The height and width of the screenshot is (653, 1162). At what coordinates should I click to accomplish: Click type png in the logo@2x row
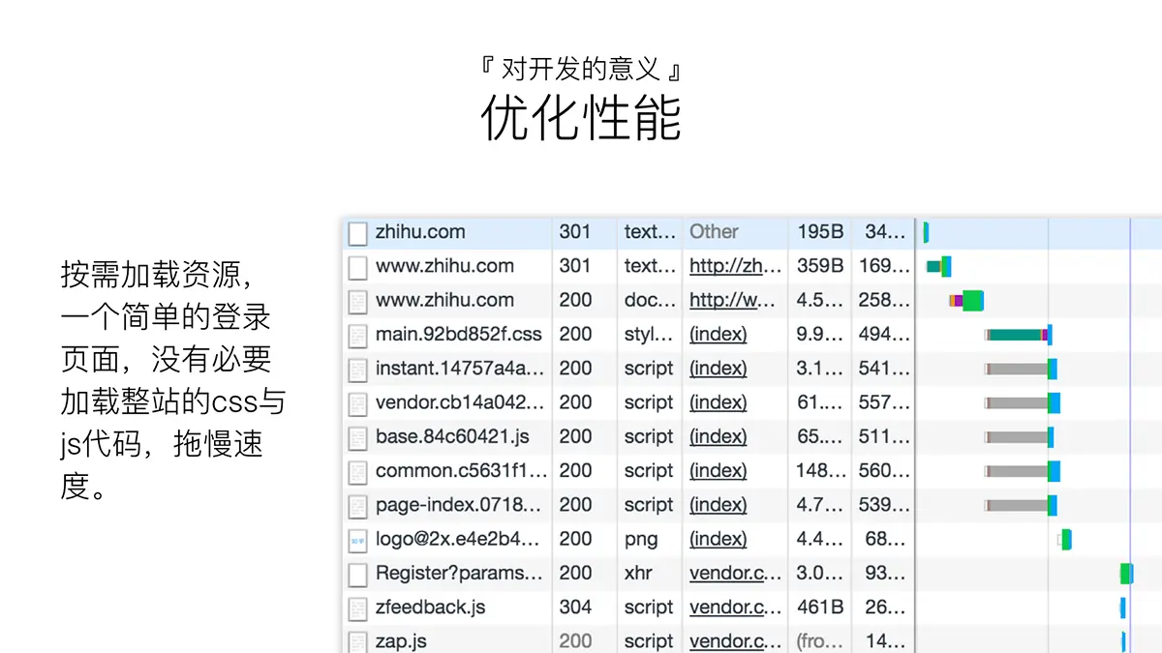tap(641, 540)
